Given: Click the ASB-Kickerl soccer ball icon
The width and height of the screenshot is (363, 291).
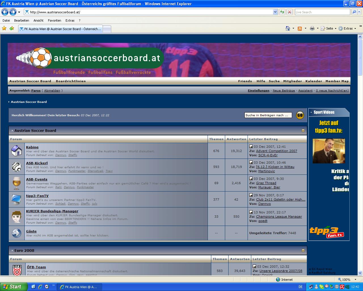Looking at the screenshot, I should (16, 167).
